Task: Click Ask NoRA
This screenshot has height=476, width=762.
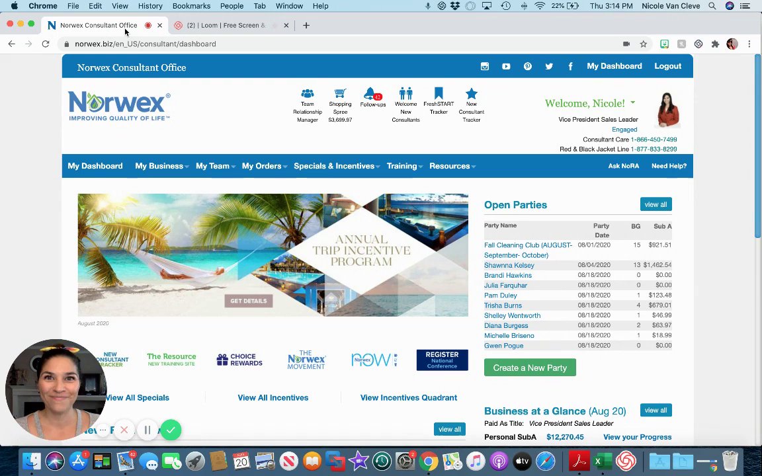Action: pos(624,166)
